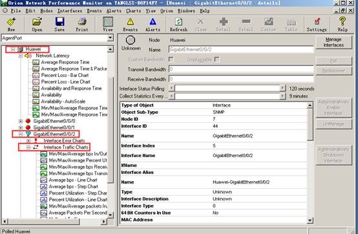Screen dimensions: 358x234
Task: Click the UnManage button
Action: [333, 124]
